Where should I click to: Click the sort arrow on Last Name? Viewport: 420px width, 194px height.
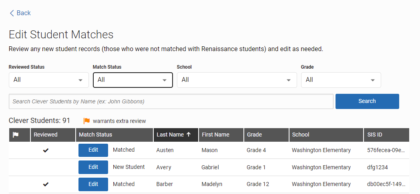point(189,135)
